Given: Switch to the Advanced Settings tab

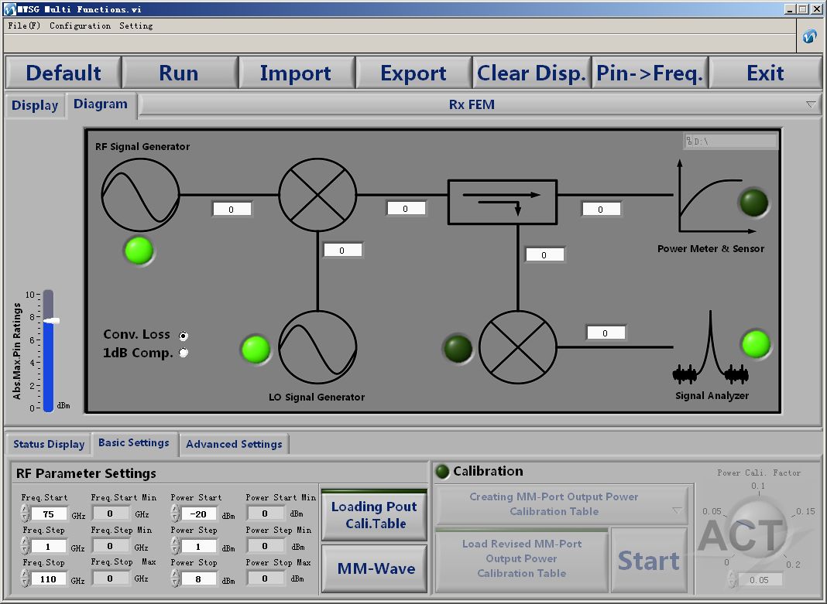Looking at the screenshot, I should [234, 445].
